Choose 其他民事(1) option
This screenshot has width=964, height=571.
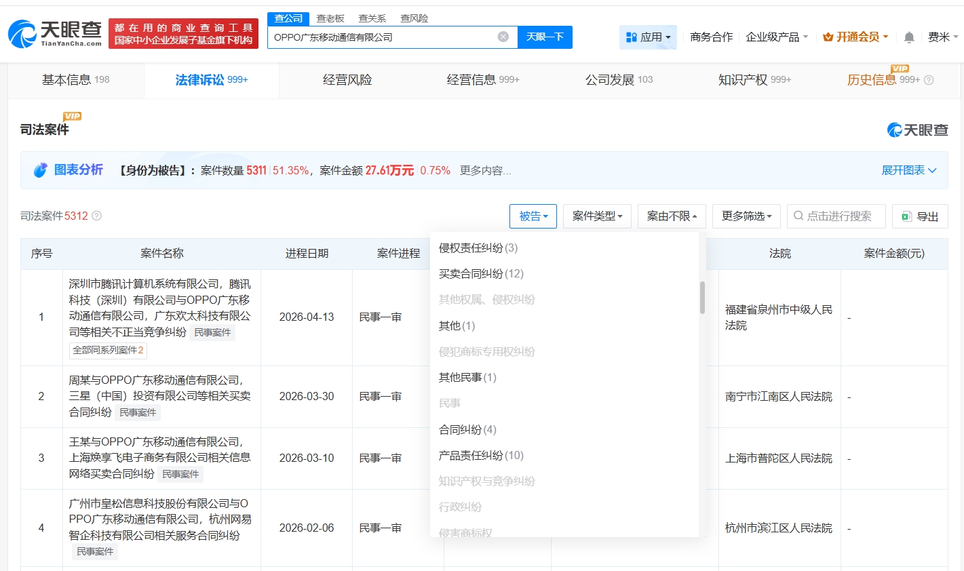(467, 378)
